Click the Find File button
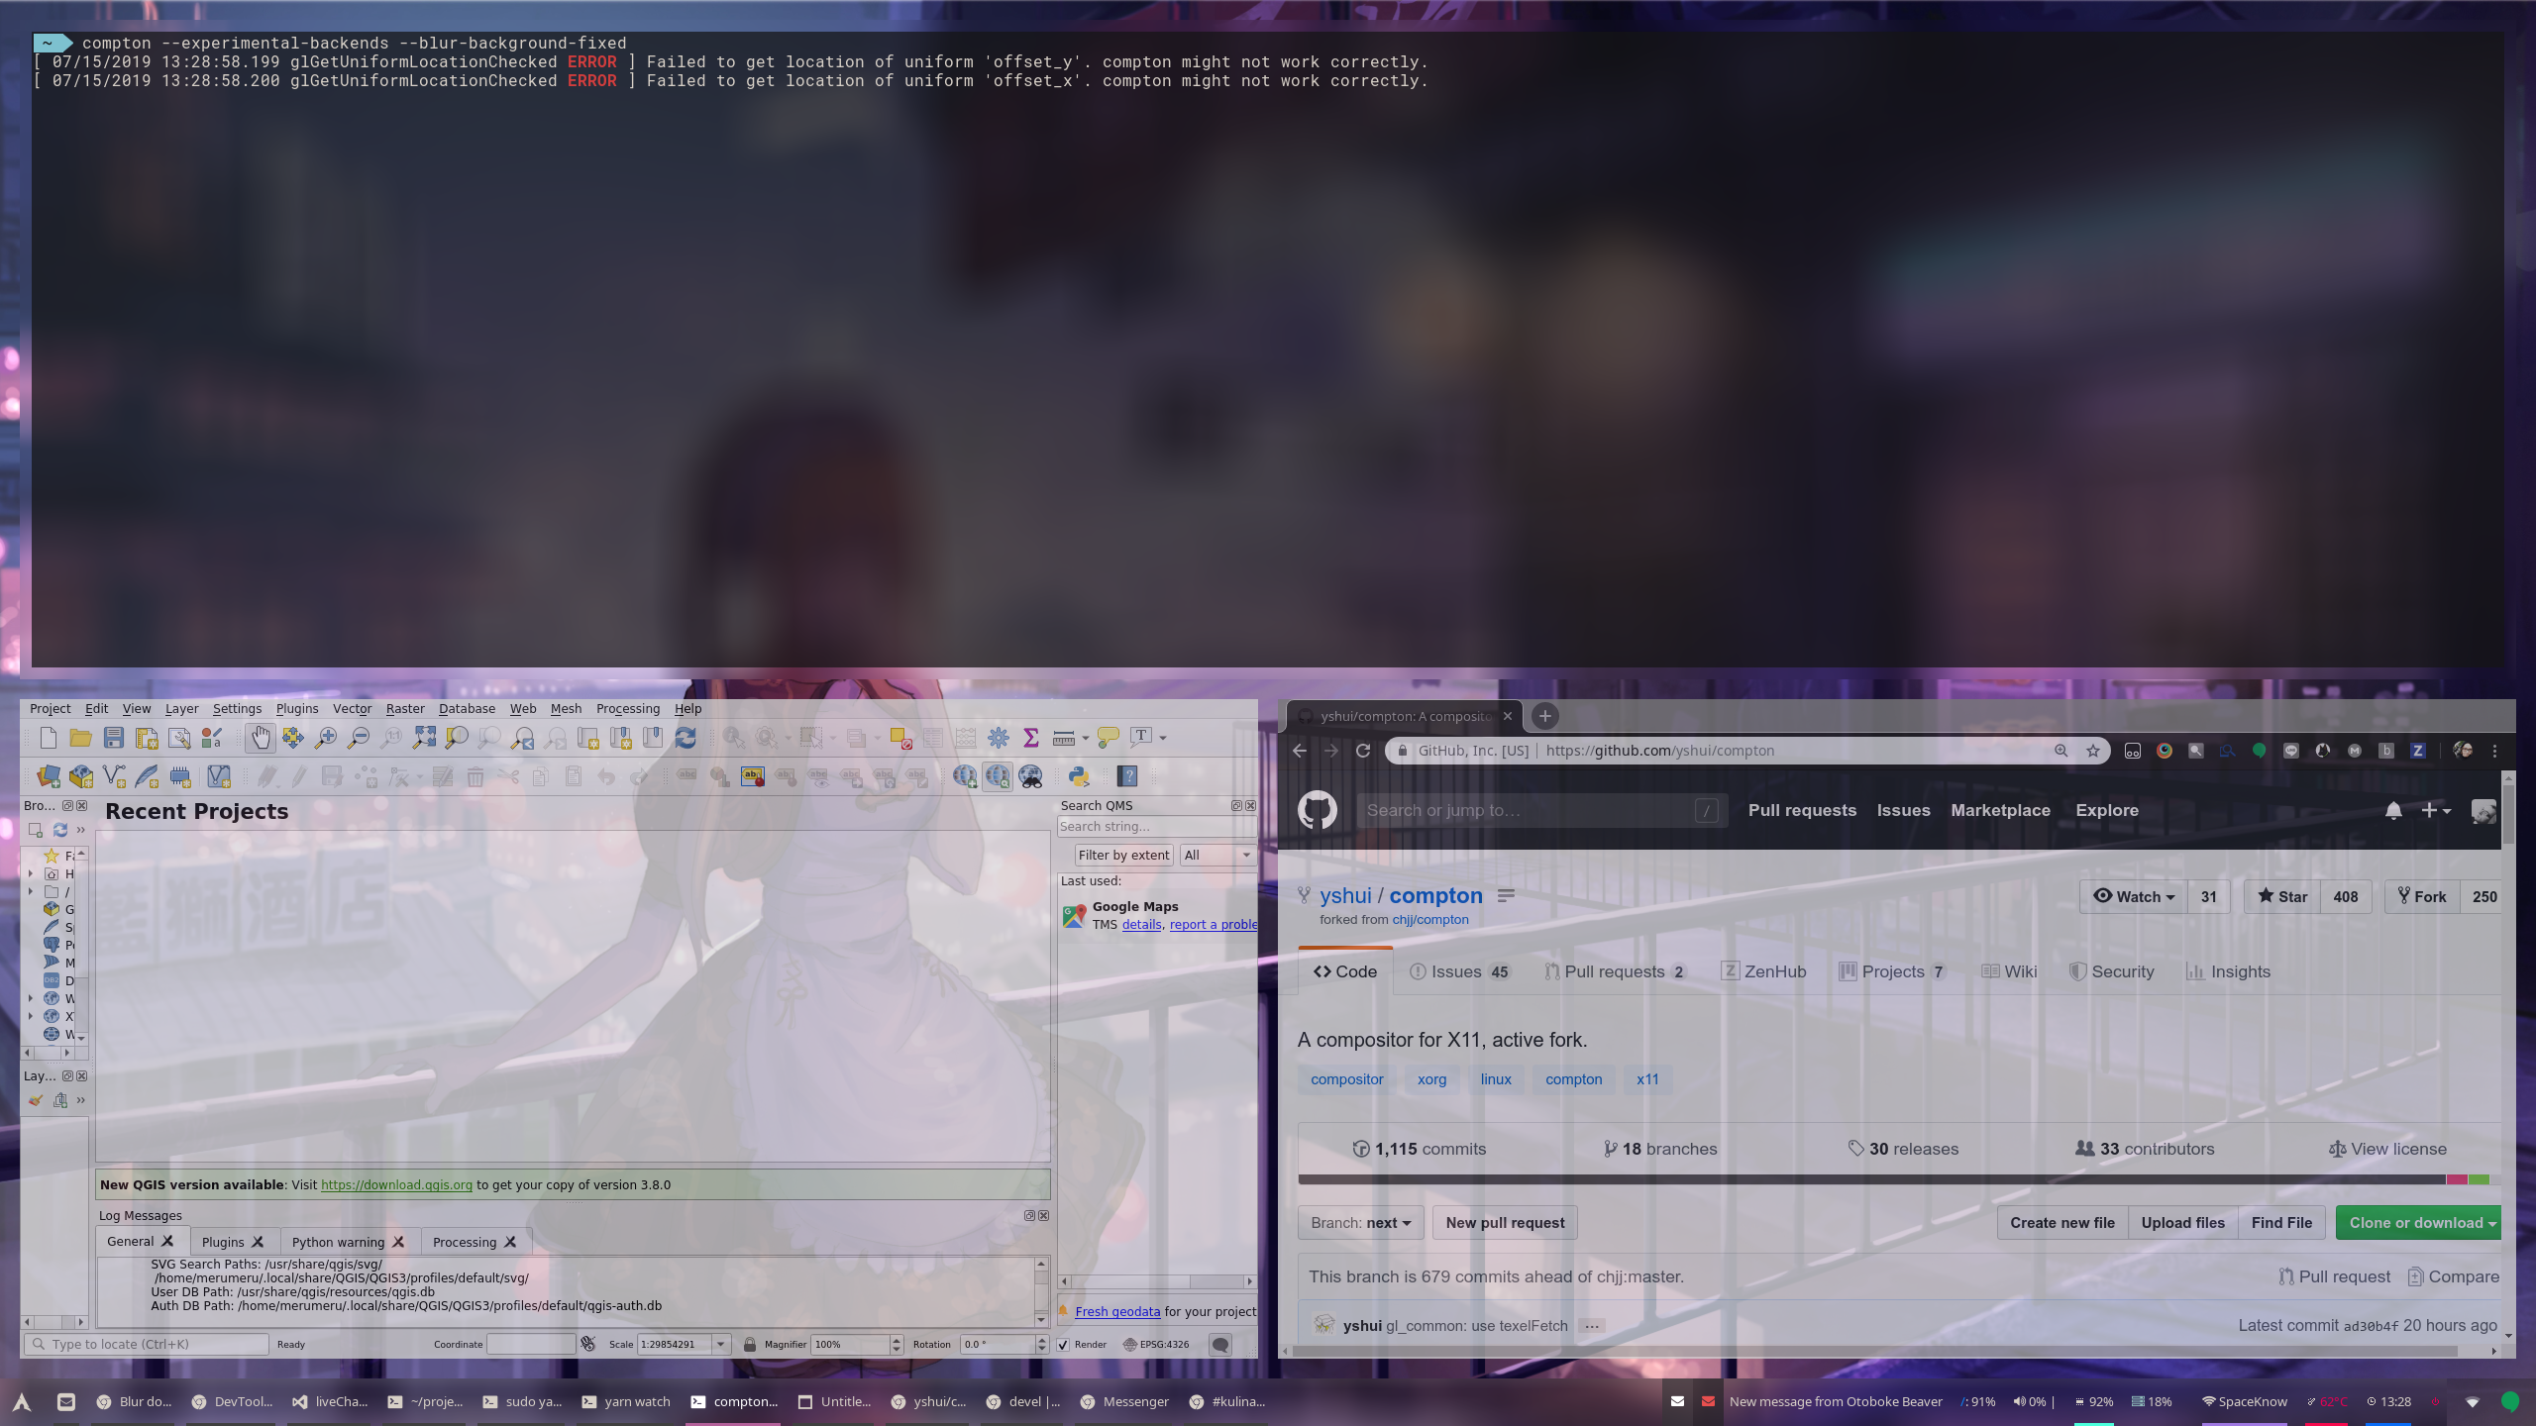2536x1426 pixels. (2281, 1223)
